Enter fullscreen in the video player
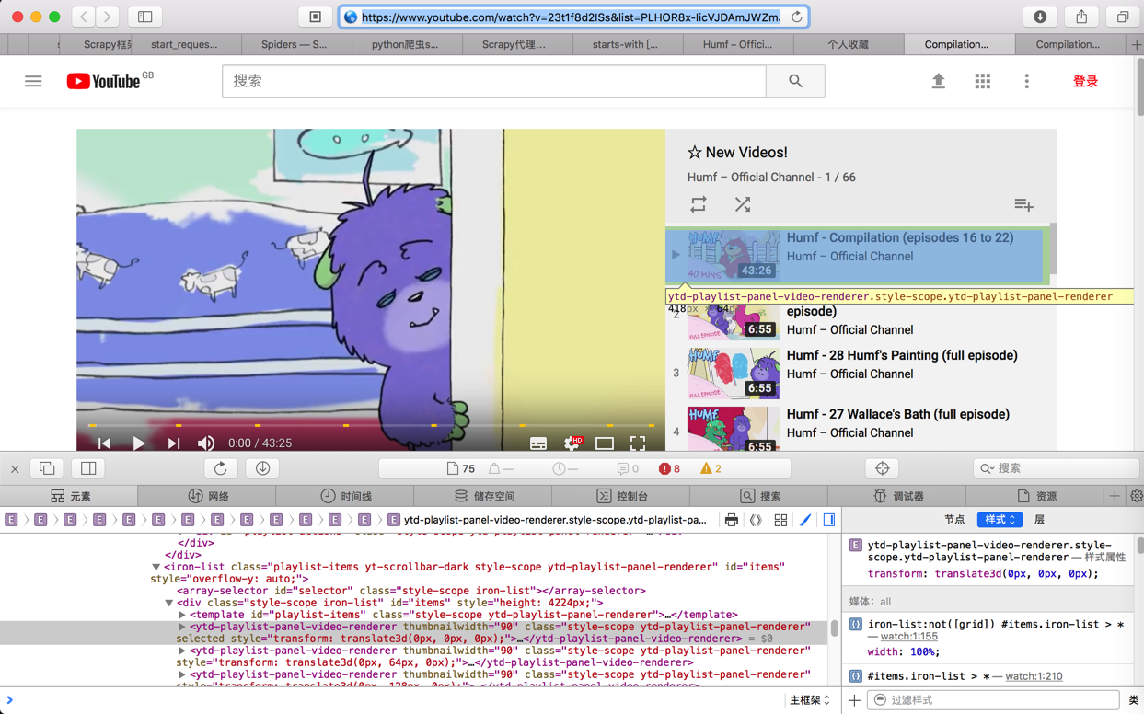 tap(638, 443)
